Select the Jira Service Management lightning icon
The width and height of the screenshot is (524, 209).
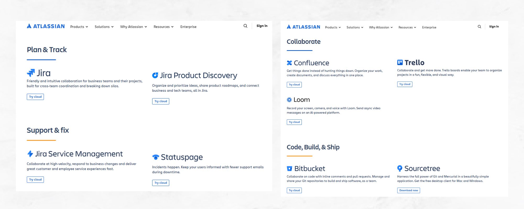tap(30, 154)
